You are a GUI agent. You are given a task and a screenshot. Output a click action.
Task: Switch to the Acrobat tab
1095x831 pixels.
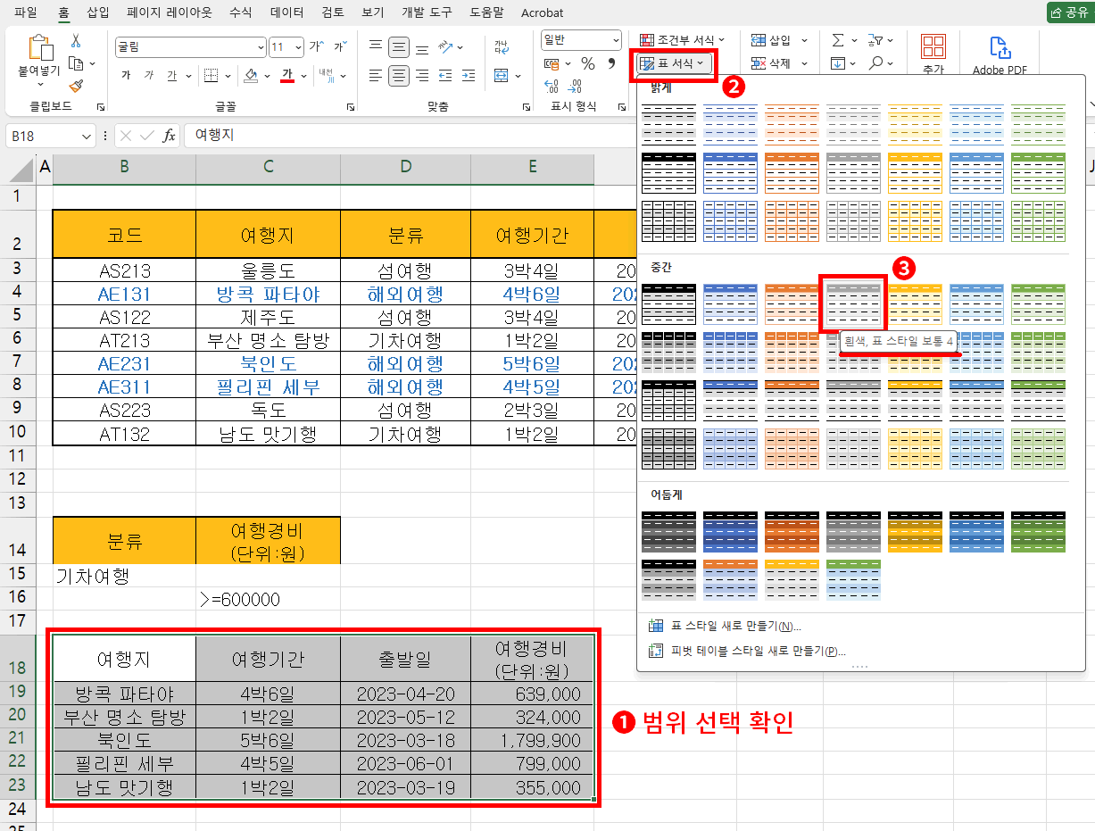tap(543, 12)
